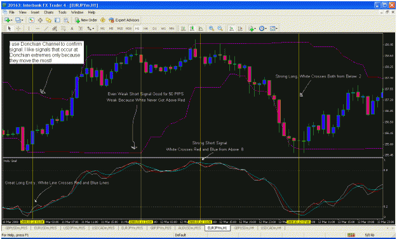Toggle the Expert Advisors button

click(124, 20)
